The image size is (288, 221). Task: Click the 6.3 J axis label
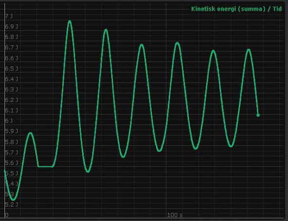(12, 90)
